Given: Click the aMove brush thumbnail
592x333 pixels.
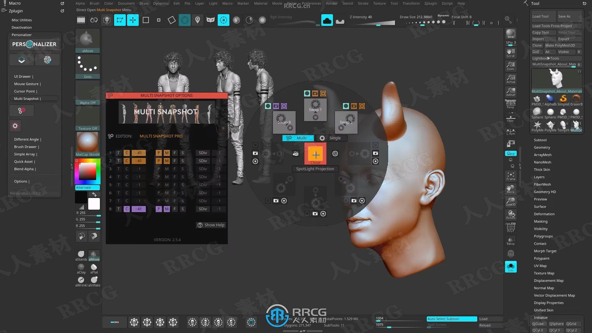Looking at the screenshot, I should pos(88,41).
